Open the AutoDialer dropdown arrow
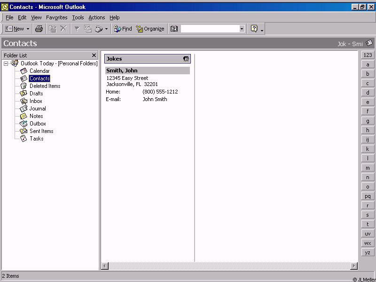 (x=107, y=29)
